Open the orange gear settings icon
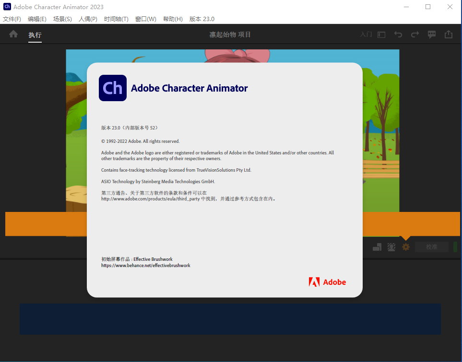The height and width of the screenshot is (362, 462). pyautogui.click(x=406, y=247)
